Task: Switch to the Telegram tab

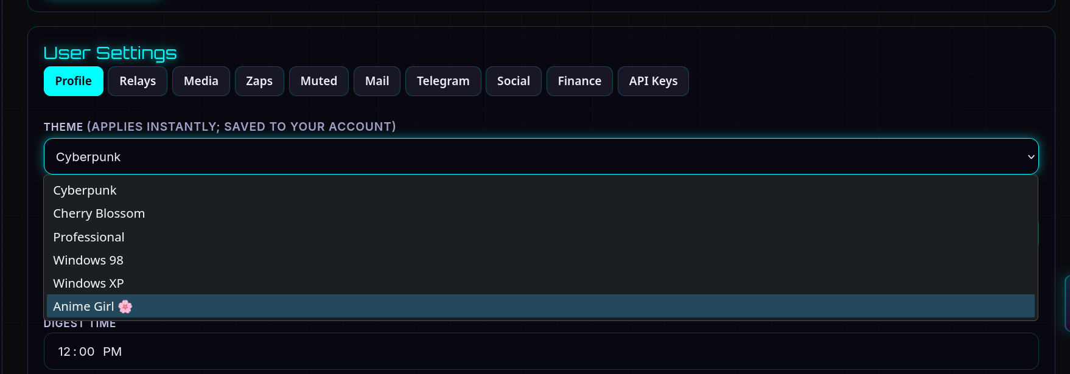Action: click(443, 81)
